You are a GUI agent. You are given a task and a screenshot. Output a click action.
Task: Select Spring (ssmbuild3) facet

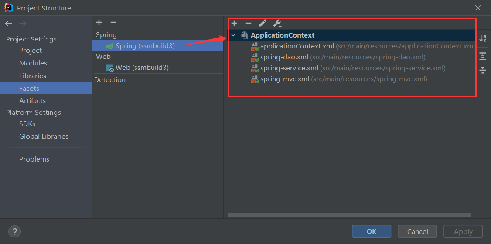click(157, 46)
